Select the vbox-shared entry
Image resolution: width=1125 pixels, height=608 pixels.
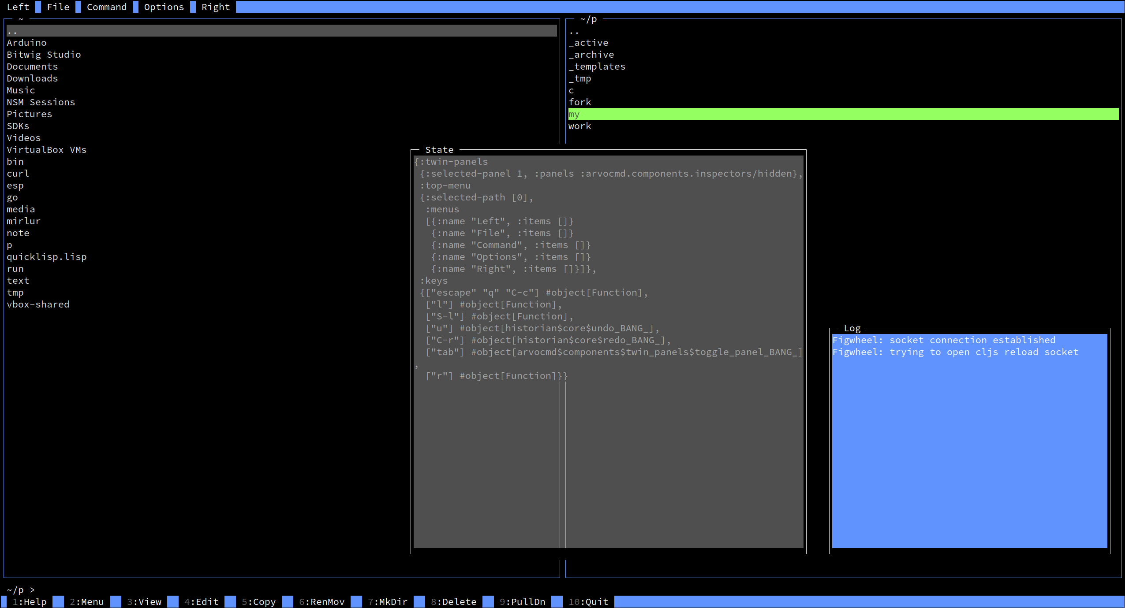tap(38, 304)
